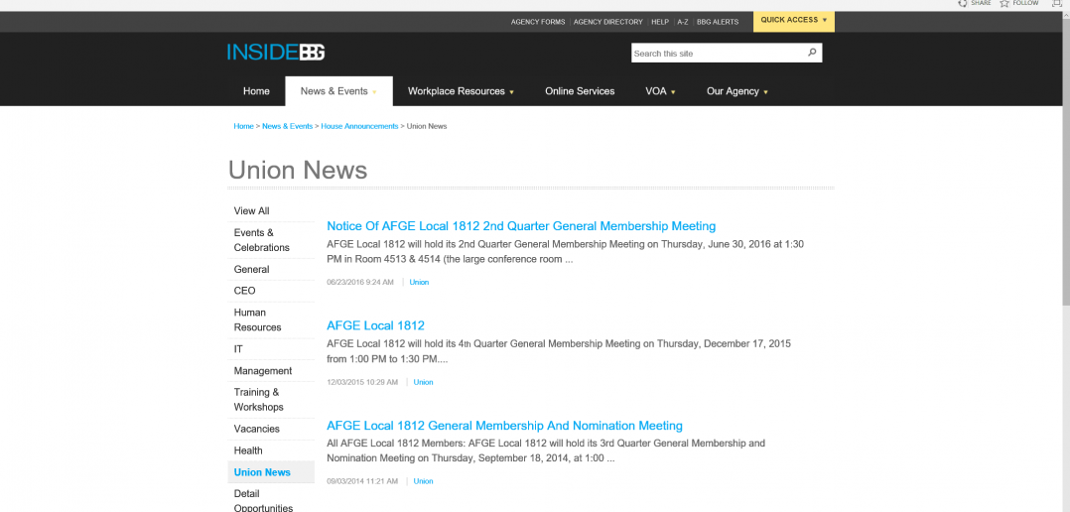Open General Membership And Nomination Meeting article
The width and height of the screenshot is (1070, 512).
[504, 426]
